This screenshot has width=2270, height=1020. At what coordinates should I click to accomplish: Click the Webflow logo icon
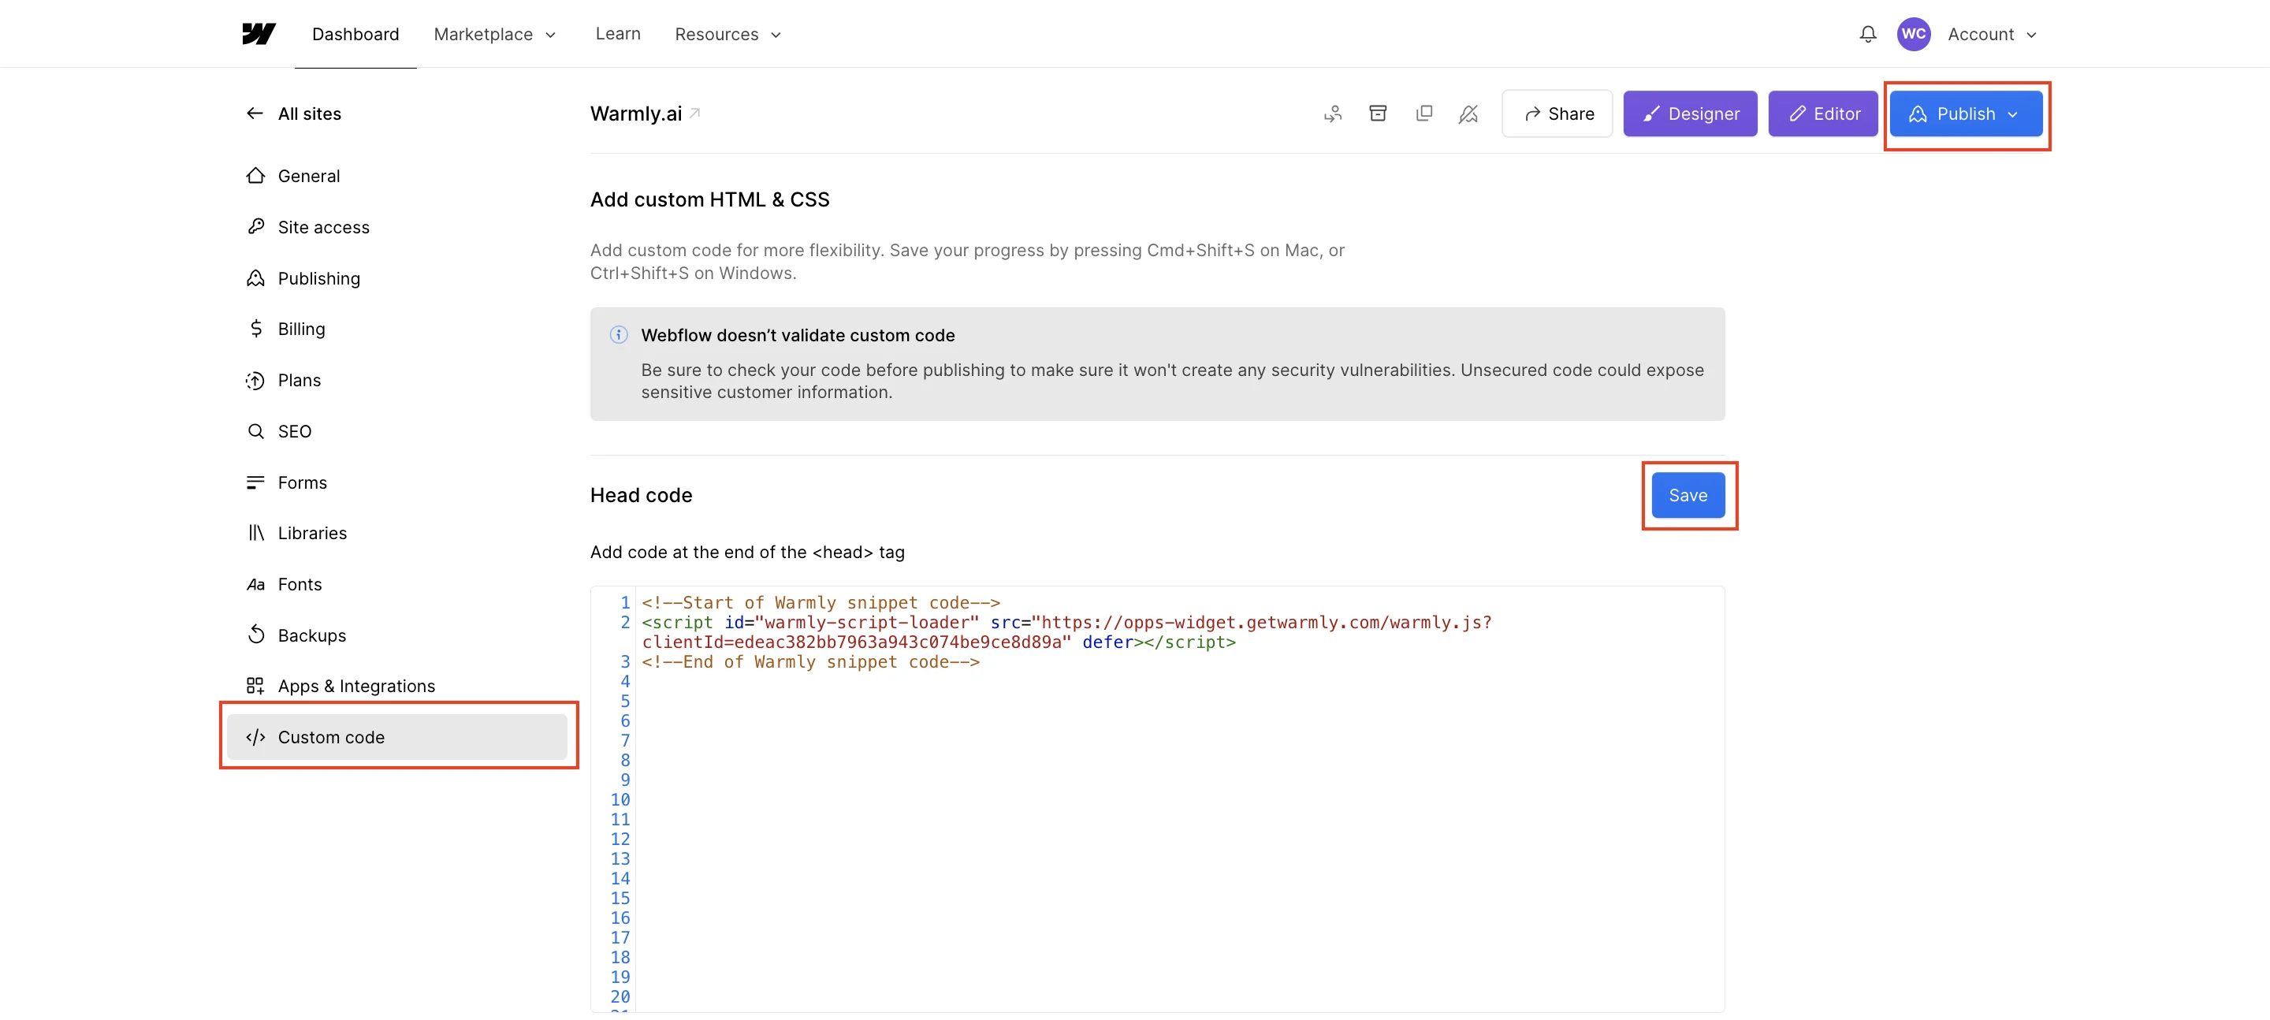[x=259, y=33]
